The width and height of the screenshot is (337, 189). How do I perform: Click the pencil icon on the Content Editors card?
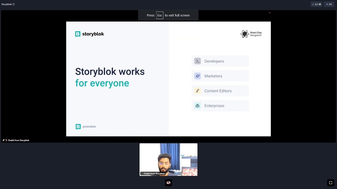point(197,91)
